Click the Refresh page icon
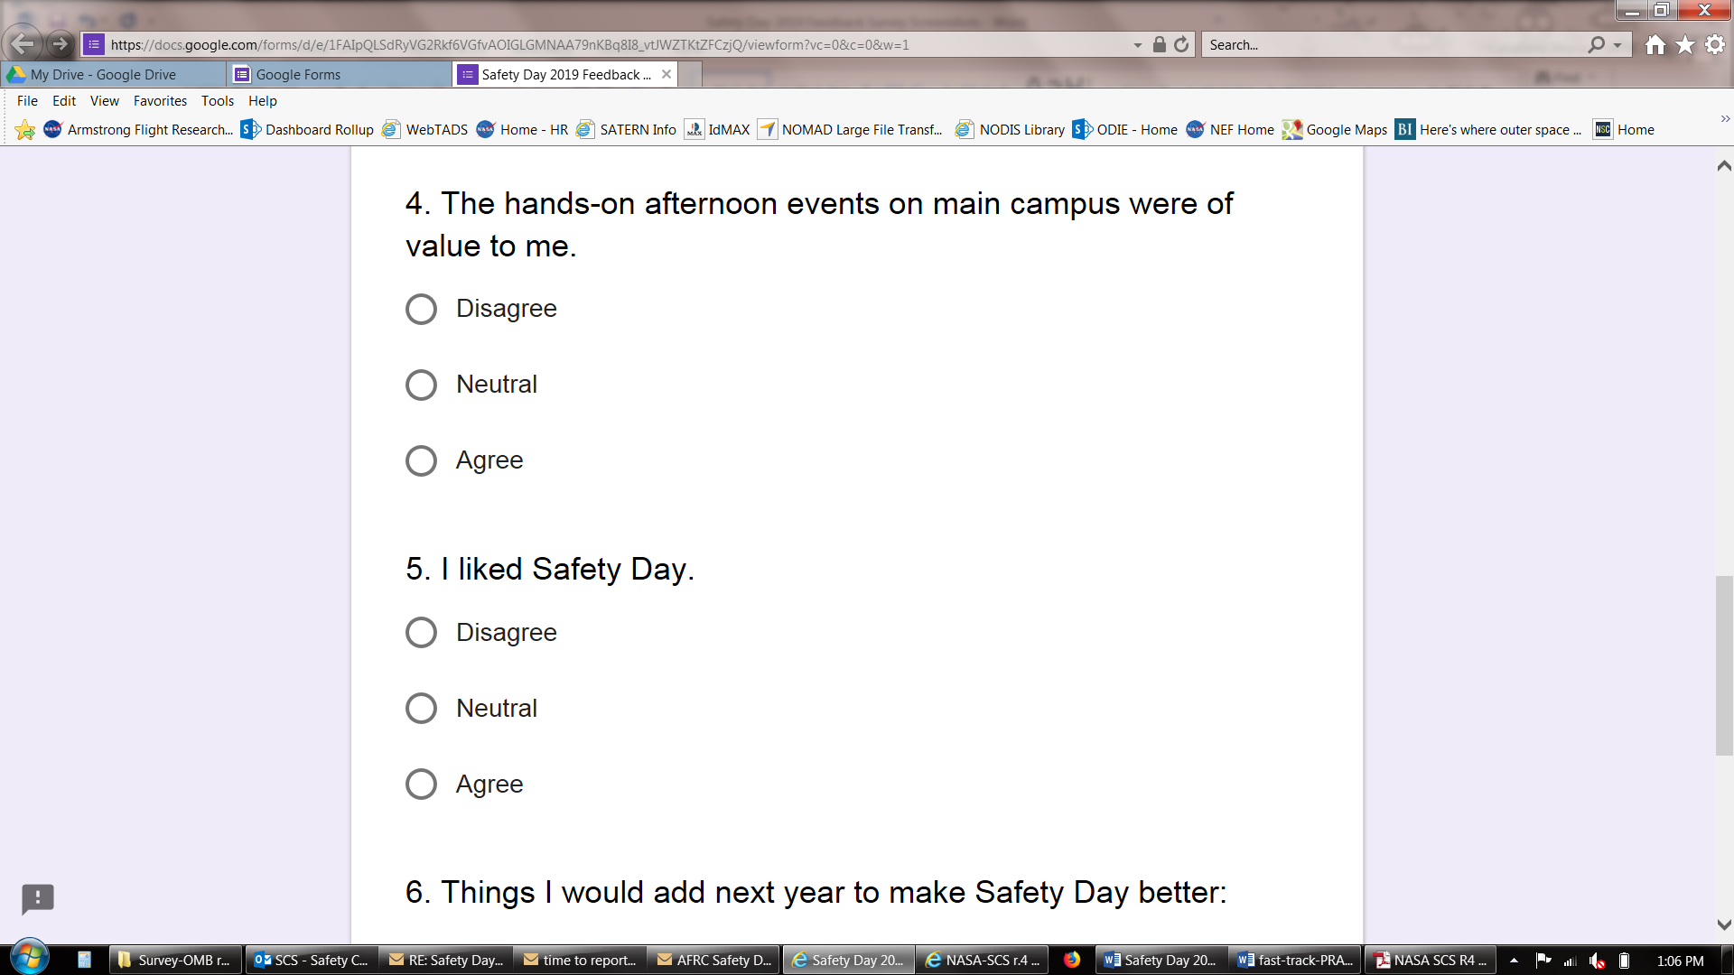Screen dimensions: 1734x975 coord(1181,44)
